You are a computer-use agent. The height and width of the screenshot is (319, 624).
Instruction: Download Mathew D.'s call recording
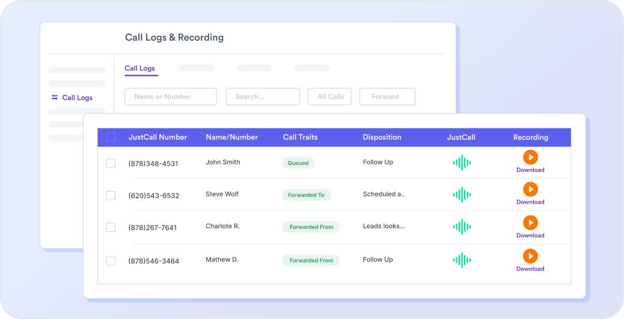coord(530,269)
